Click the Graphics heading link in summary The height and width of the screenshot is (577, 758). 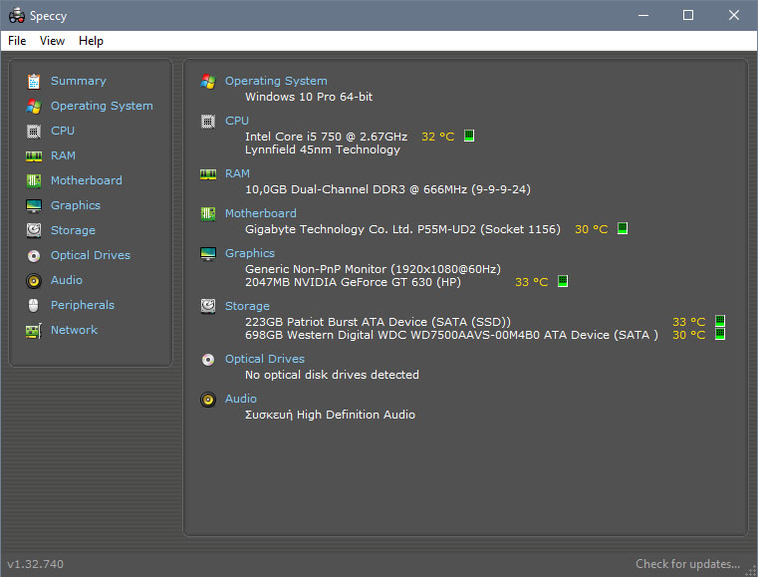click(x=249, y=253)
